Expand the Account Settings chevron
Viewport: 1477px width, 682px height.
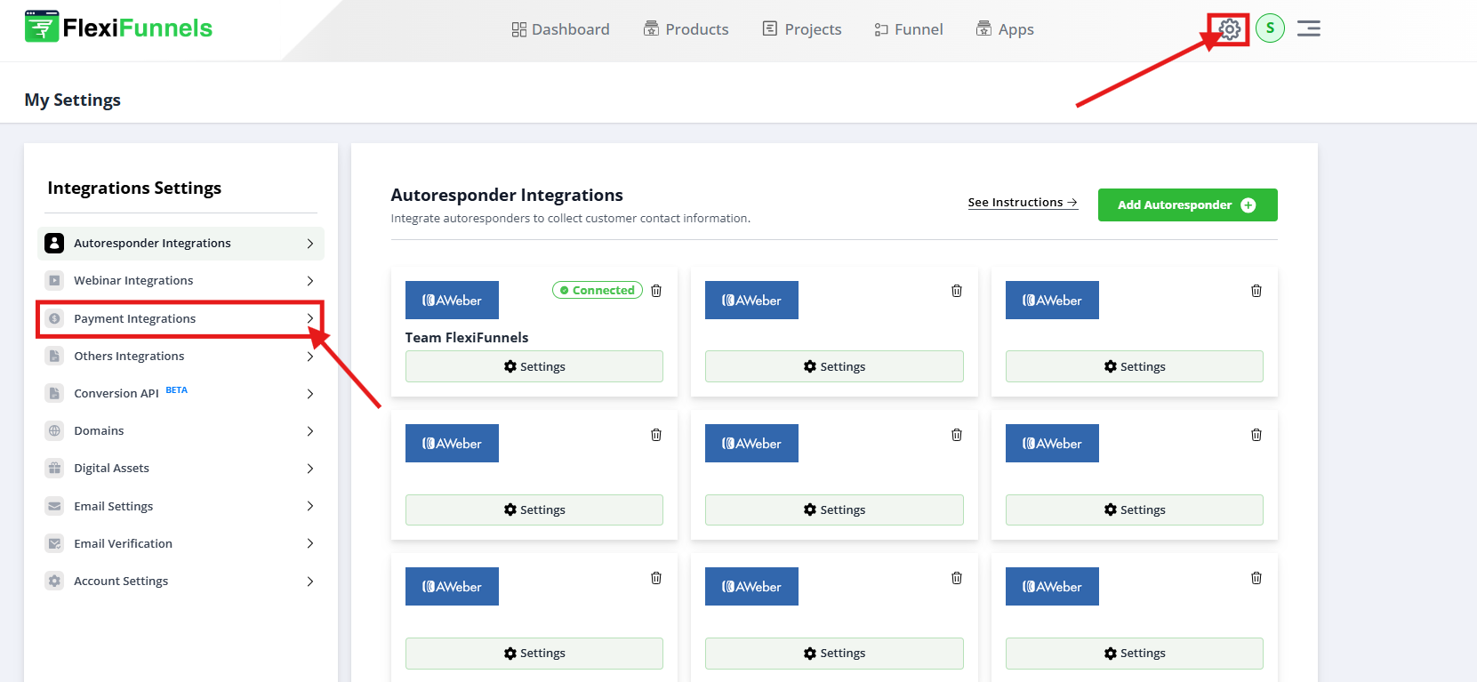click(x=310, y=581)
